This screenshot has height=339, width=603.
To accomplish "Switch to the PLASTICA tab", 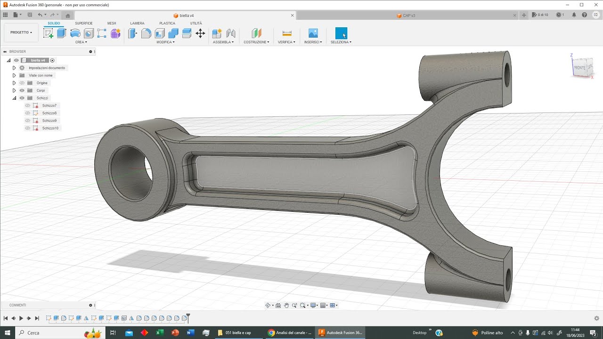I will pos(167,23).
